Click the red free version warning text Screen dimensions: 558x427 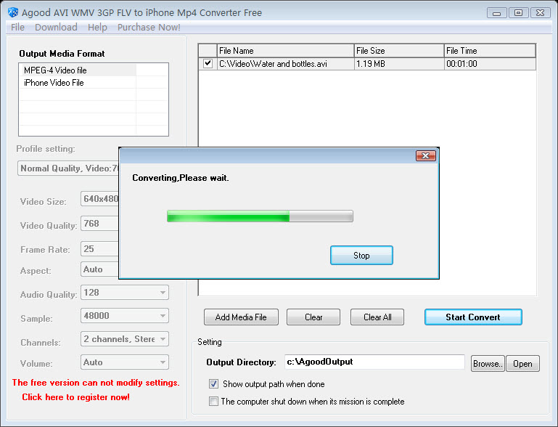tap(96, 383)
